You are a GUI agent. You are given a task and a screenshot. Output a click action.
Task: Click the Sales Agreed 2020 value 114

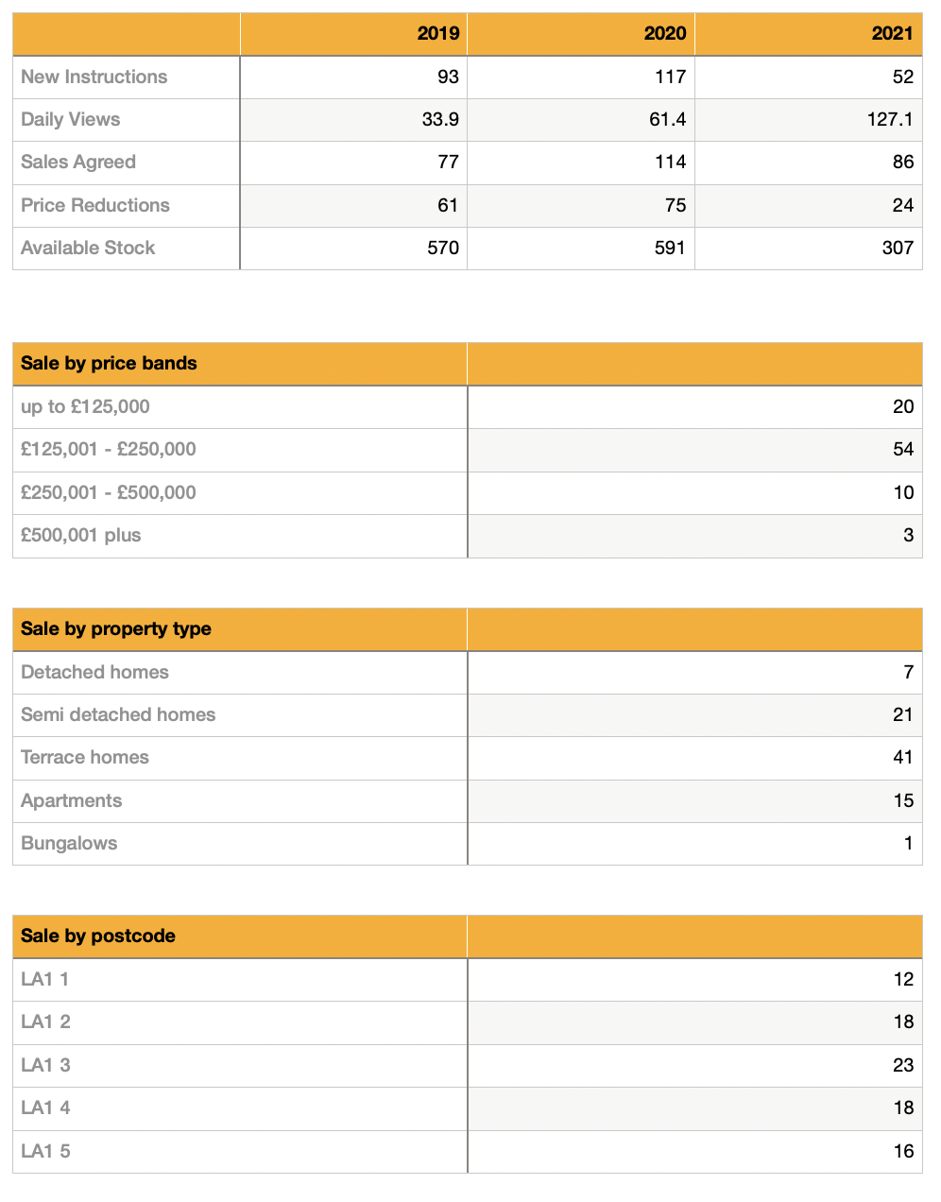[x=670, y=163]
